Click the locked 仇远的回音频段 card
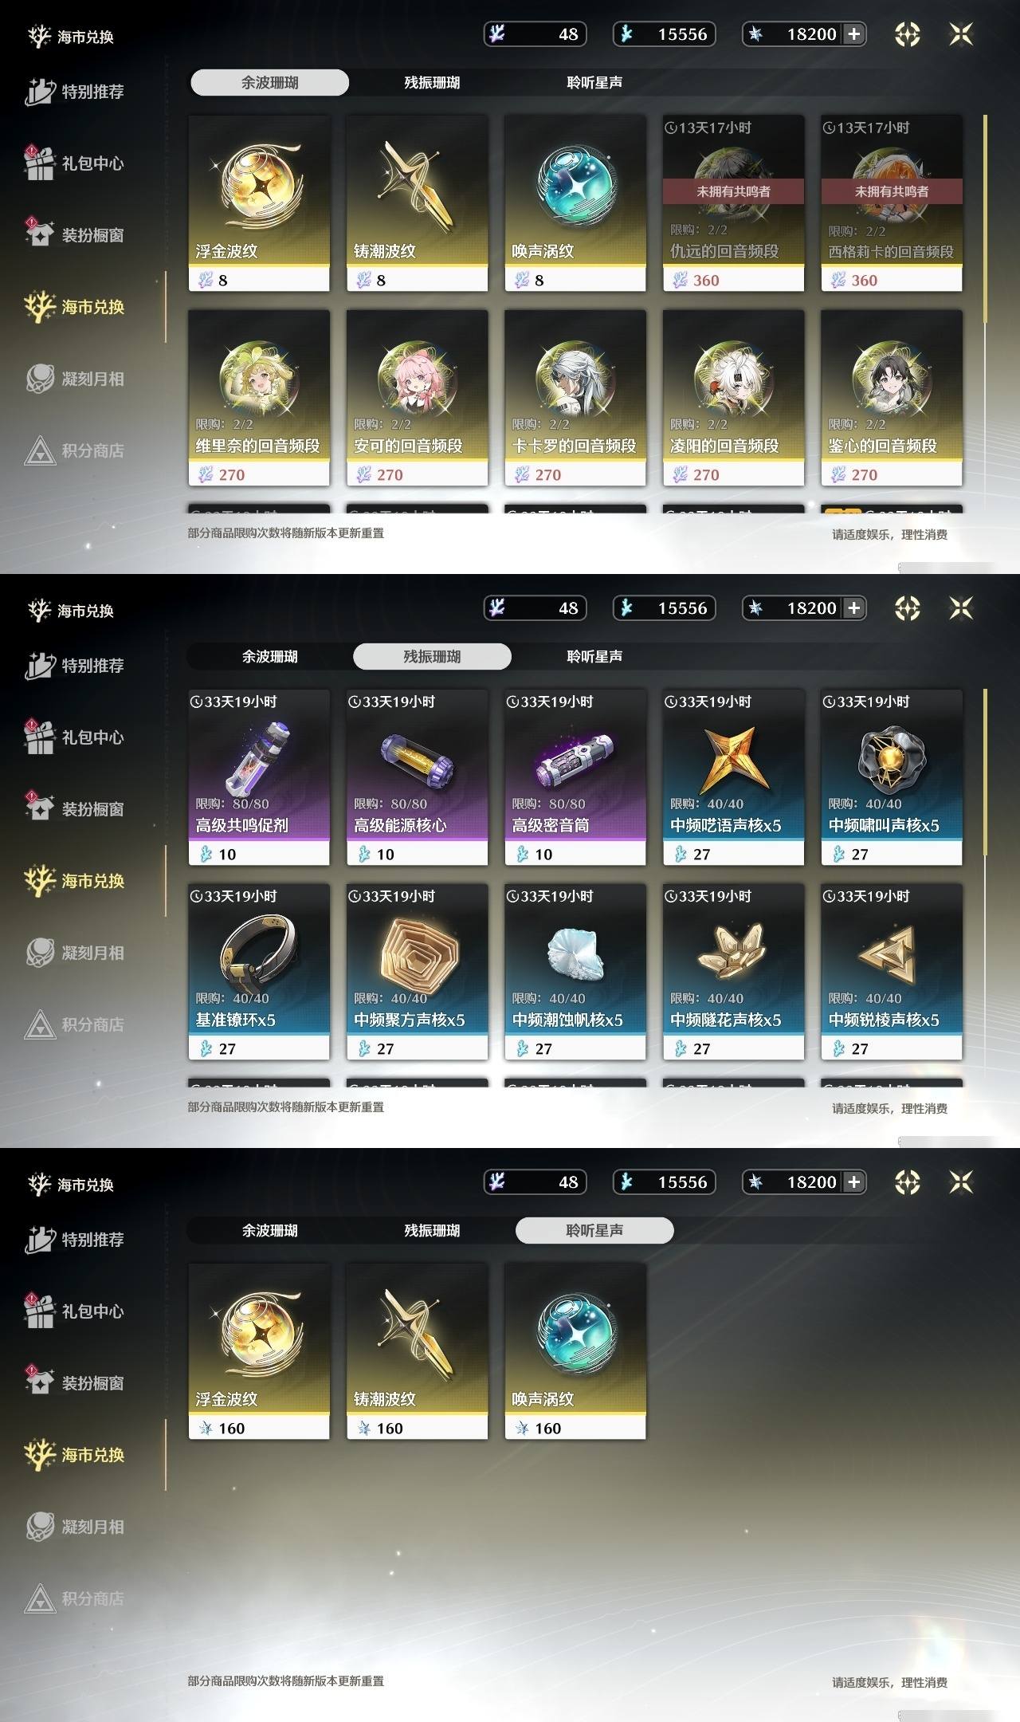Screen dimensions: 1020x1722 coord(733,203)
